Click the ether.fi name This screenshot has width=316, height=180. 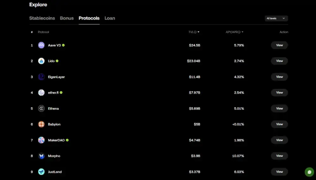coord(53,93)
